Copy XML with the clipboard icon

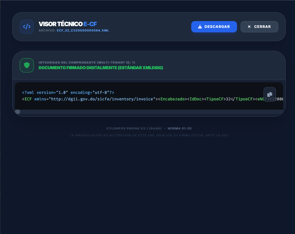(270, 94)
